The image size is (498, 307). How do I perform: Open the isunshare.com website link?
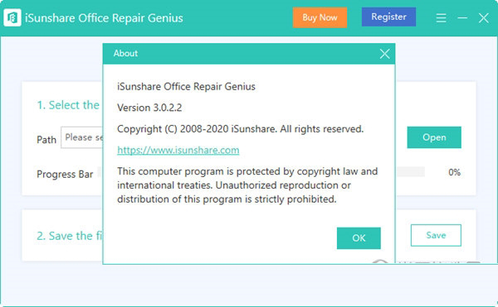[x=178, y=150]
